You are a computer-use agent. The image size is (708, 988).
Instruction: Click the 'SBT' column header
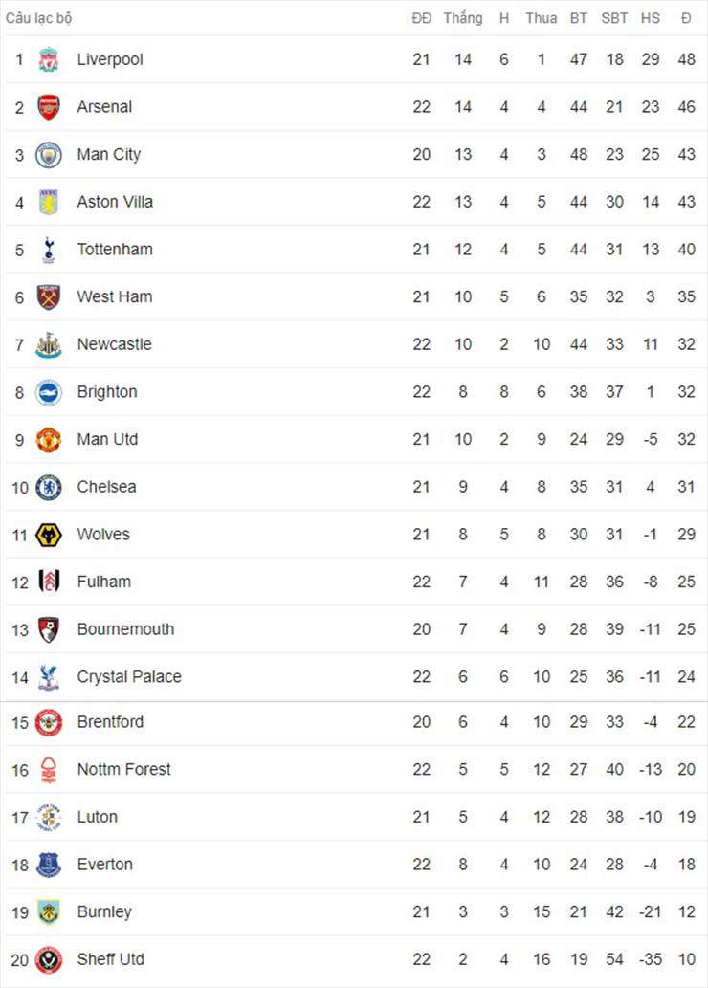coord(614,18)
